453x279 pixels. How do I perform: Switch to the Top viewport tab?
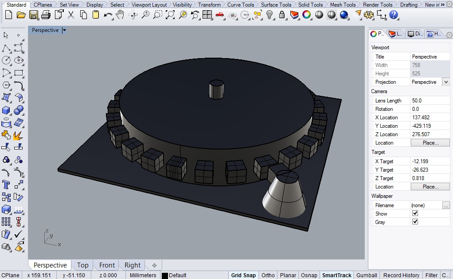coord(82,265)
